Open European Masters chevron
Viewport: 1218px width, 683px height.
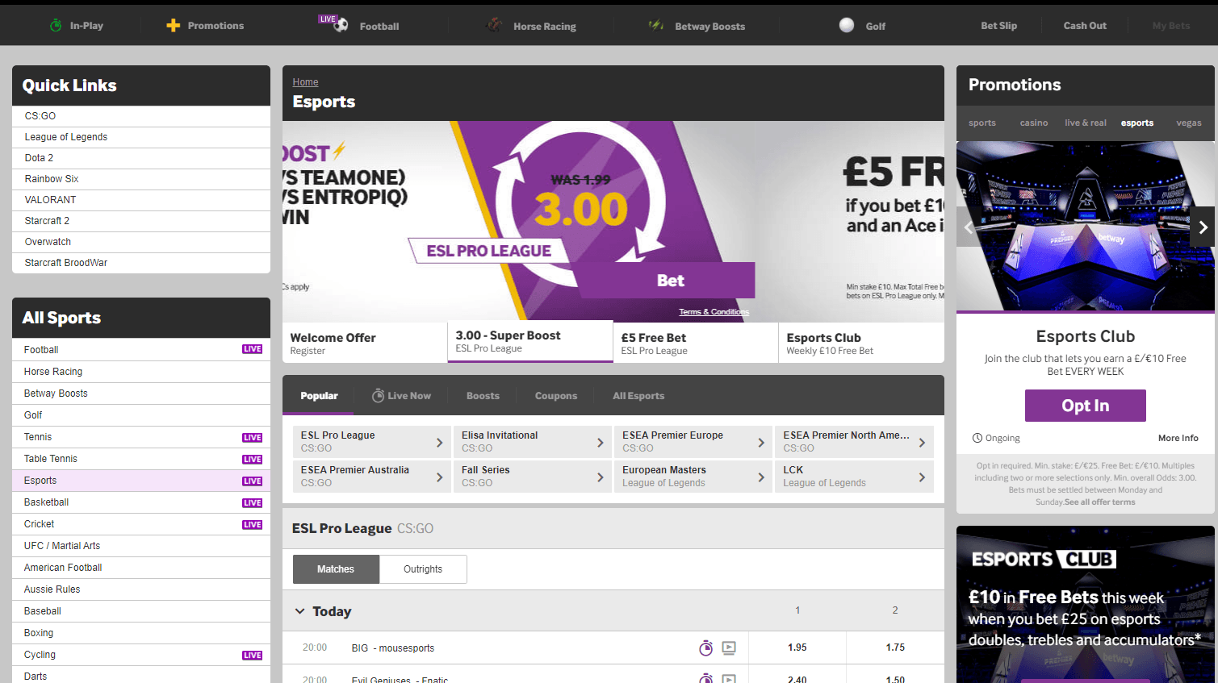coord(760,477)
